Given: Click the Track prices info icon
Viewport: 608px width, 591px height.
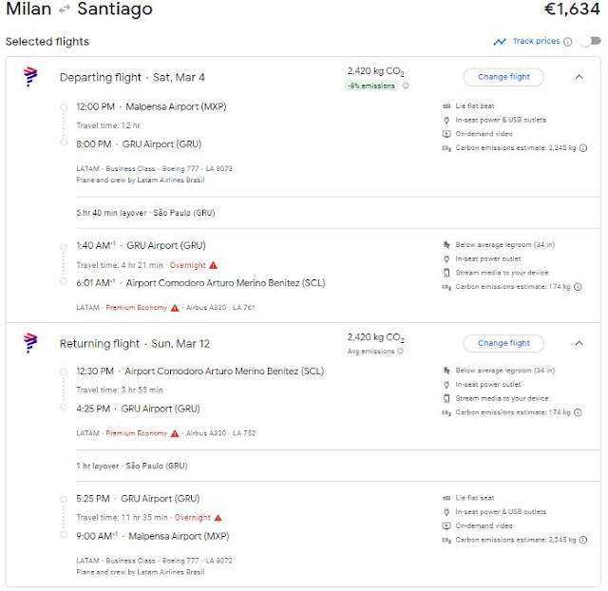Looking at the screenshot, I should click(x=568, y=42).
